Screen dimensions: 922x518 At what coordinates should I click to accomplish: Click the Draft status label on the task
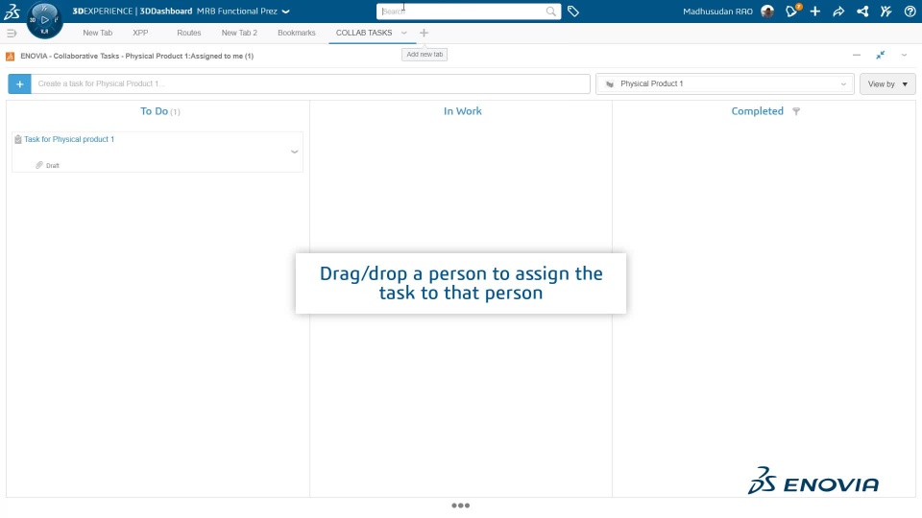point(52,166)
